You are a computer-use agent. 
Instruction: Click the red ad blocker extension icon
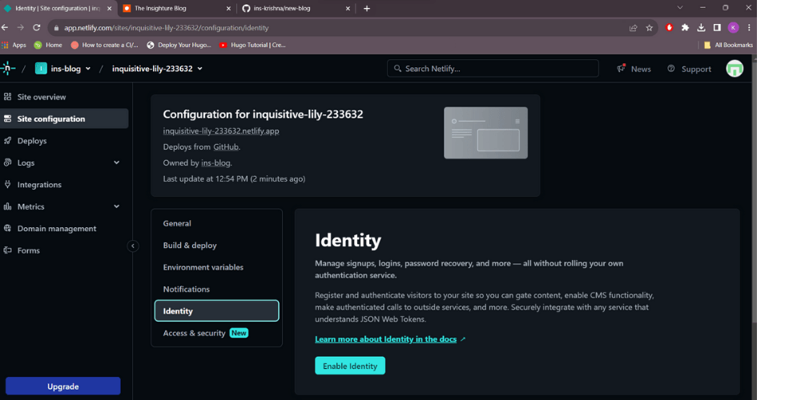coord(669,27)
